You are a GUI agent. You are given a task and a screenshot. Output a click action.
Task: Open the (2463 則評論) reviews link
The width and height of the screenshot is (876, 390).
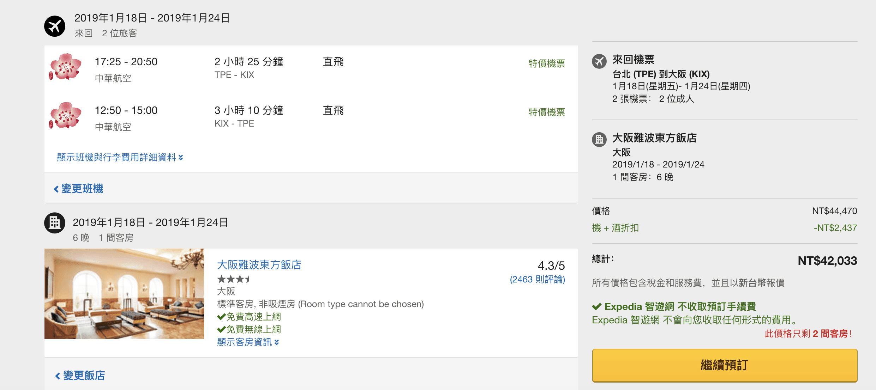click(x=537, y=280)
